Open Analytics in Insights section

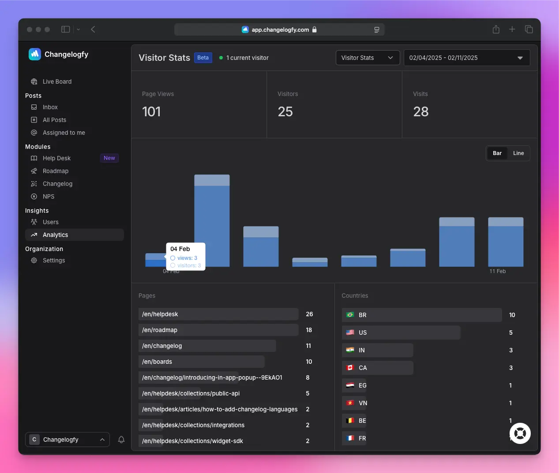(x=75, y=235)
